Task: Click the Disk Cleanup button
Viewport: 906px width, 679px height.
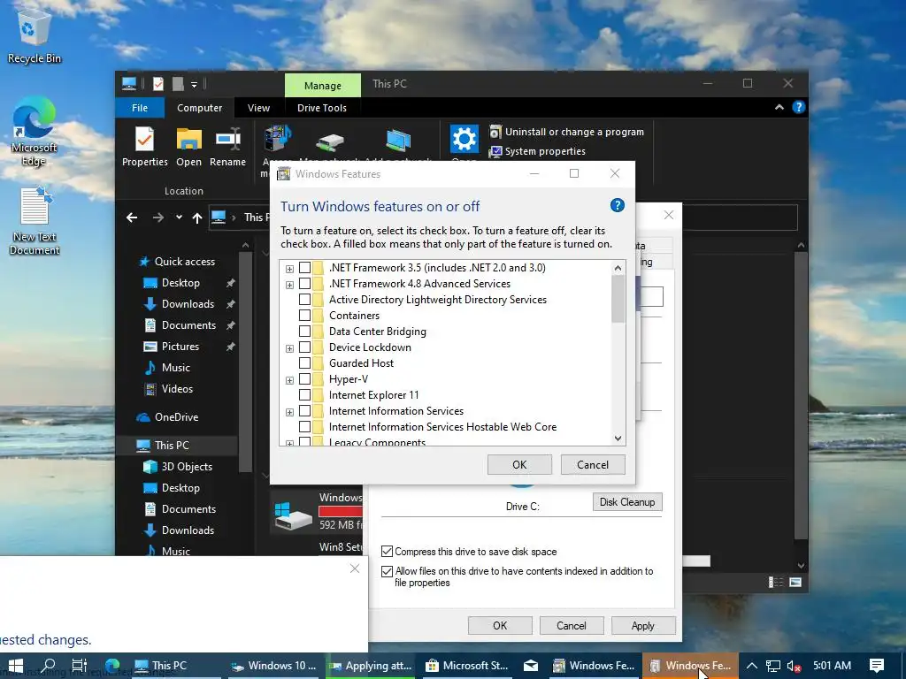Action: click(627, 502)
